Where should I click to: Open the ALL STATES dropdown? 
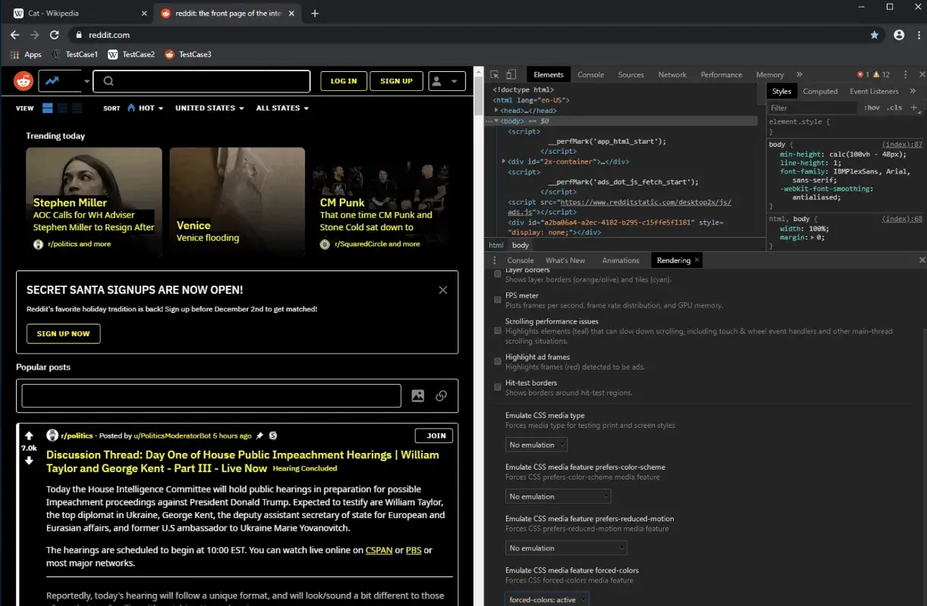(x=282, y=108)
